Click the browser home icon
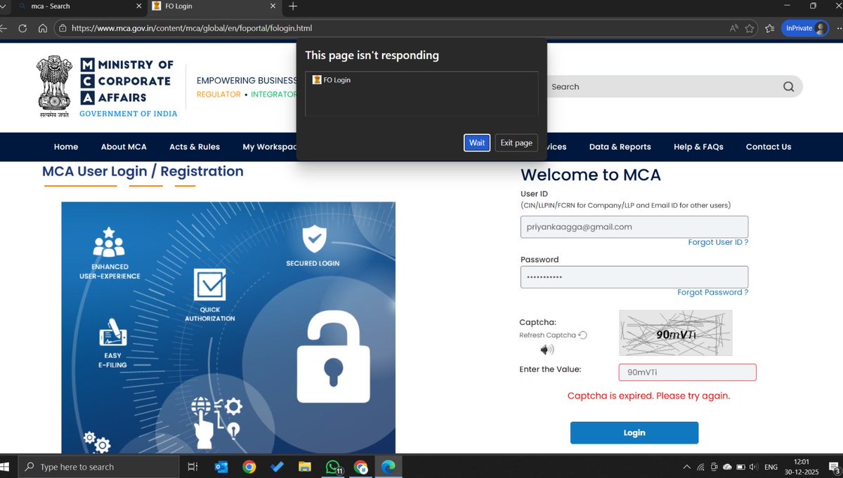The image size is (843, 478). [43, 29]
